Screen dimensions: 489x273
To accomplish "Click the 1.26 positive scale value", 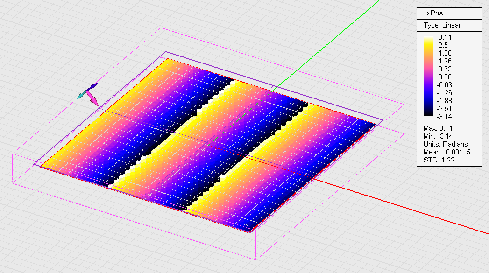I will 445,61.
